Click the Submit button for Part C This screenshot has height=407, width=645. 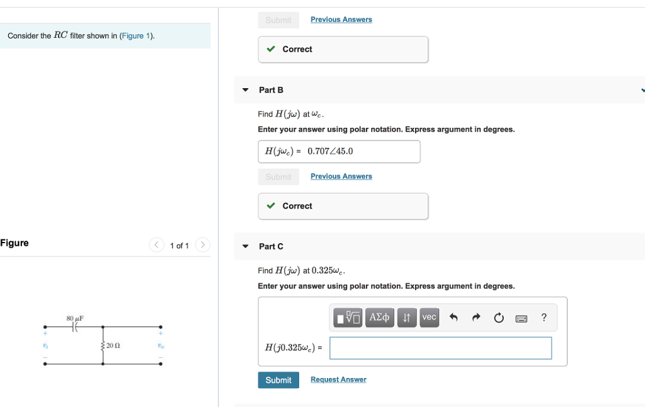point(278,379)
